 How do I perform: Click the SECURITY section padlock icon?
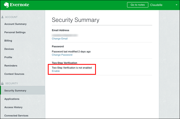(x=2, y=83)
